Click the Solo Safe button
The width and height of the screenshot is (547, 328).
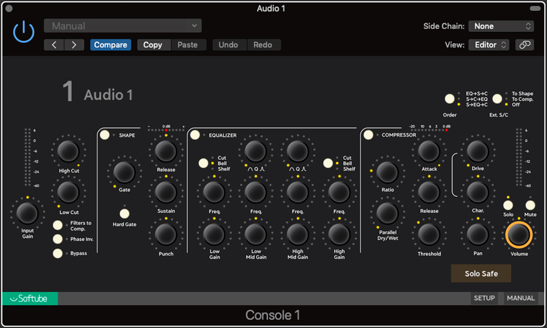pos(481,274)
